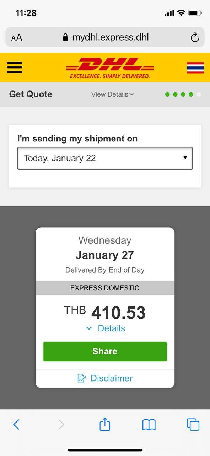This screenshot has height=456, width=210.
Task: Click the DHL logo
Action: point(110,68)
